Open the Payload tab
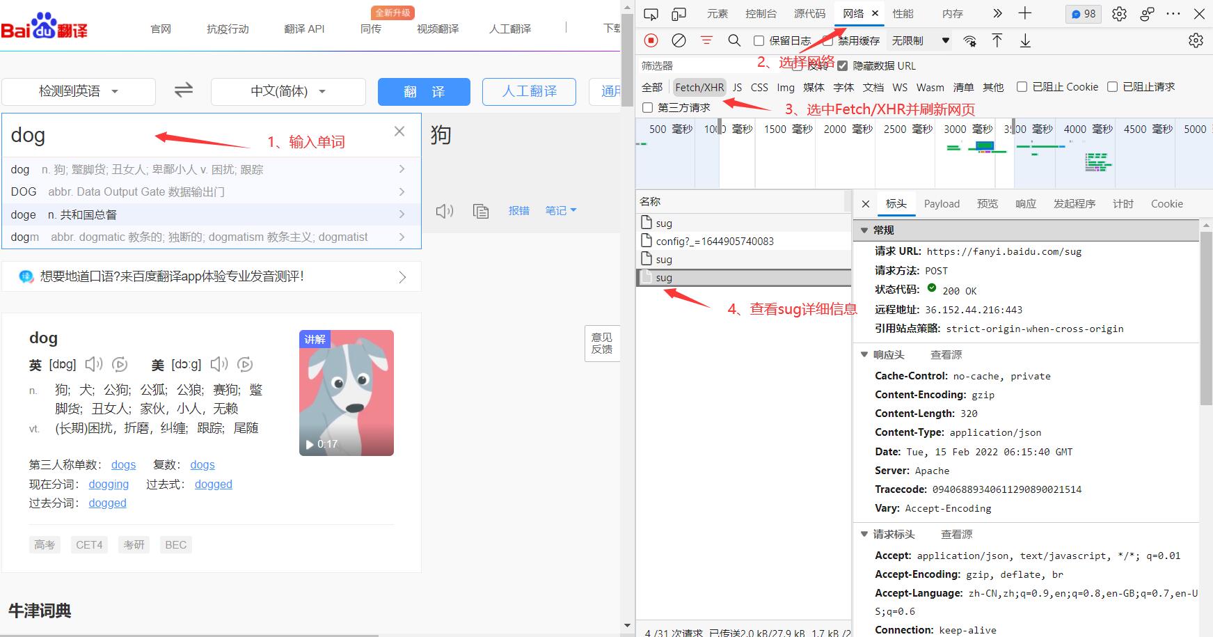The height and width of the screenshot is (637, 1213). [942, 204]
